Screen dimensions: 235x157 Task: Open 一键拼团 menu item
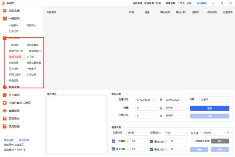(14, 45)
